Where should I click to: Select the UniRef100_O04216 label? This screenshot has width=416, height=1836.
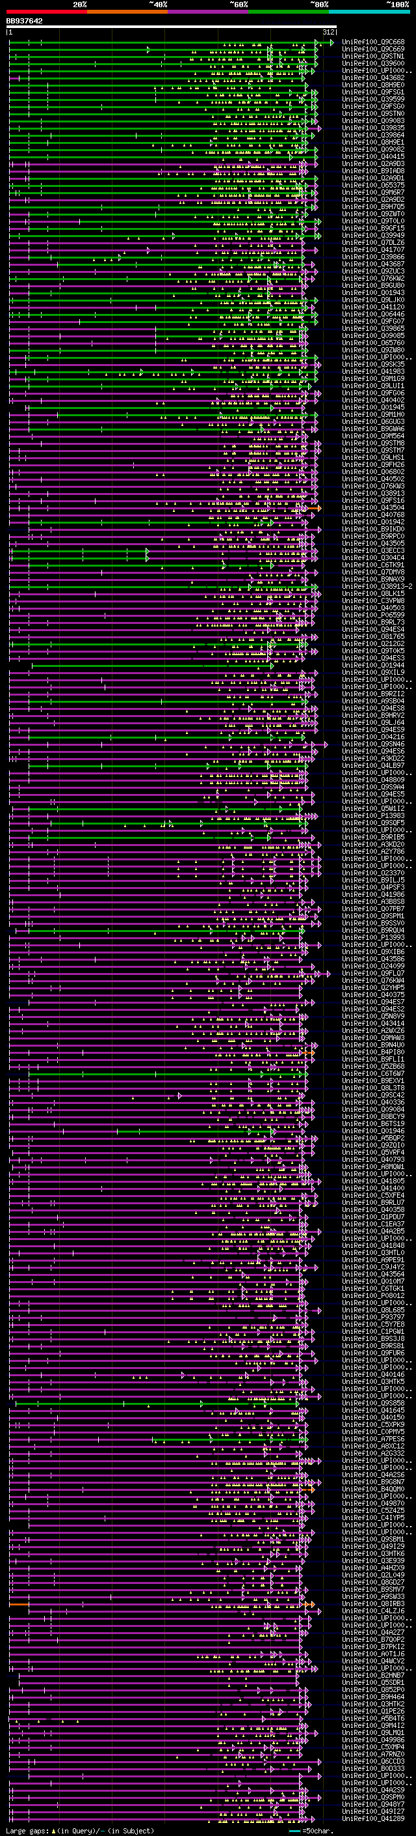[373, 737]
